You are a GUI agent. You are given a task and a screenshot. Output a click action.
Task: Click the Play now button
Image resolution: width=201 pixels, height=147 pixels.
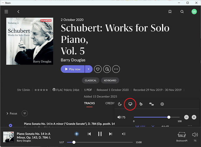coord(73,69)
